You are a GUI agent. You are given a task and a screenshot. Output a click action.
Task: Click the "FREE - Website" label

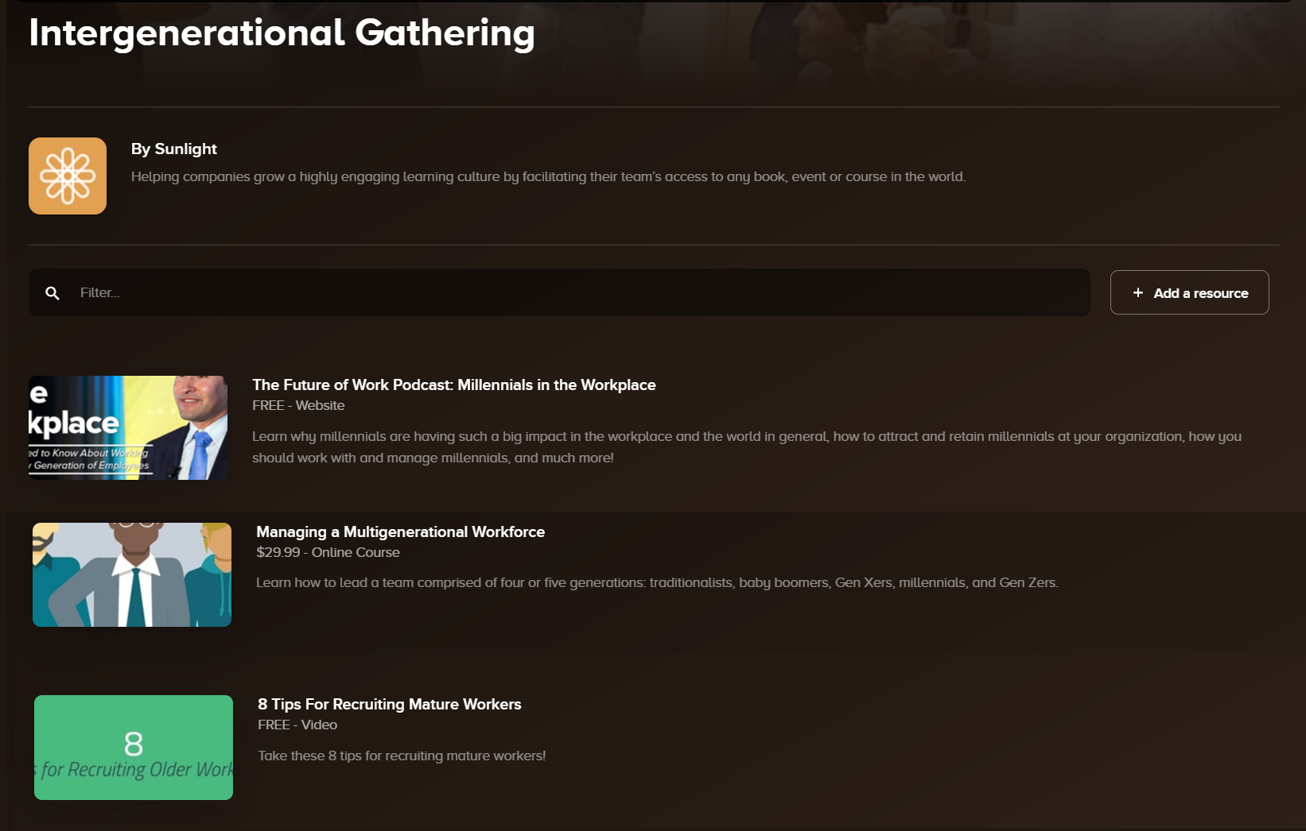(x=298, y=405)
